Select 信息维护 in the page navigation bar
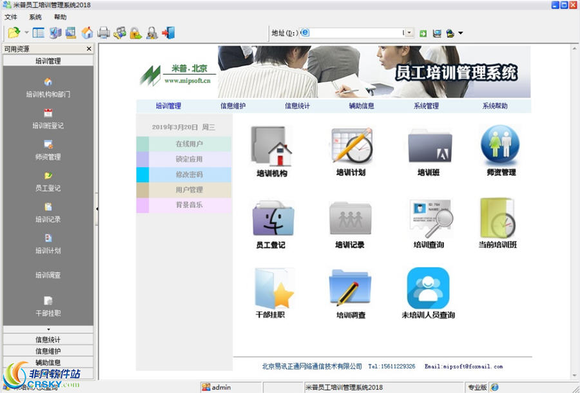This screenshot has width=580, height=393. tap(233, 106)
